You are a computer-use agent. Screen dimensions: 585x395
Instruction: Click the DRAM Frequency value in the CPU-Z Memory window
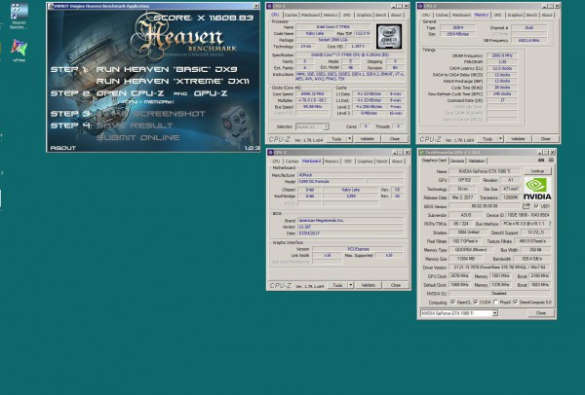[502, 55]
